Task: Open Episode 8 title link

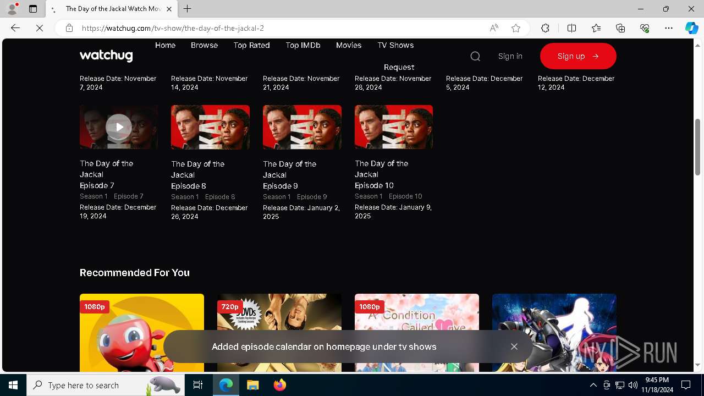Action: tap(198, 175)
